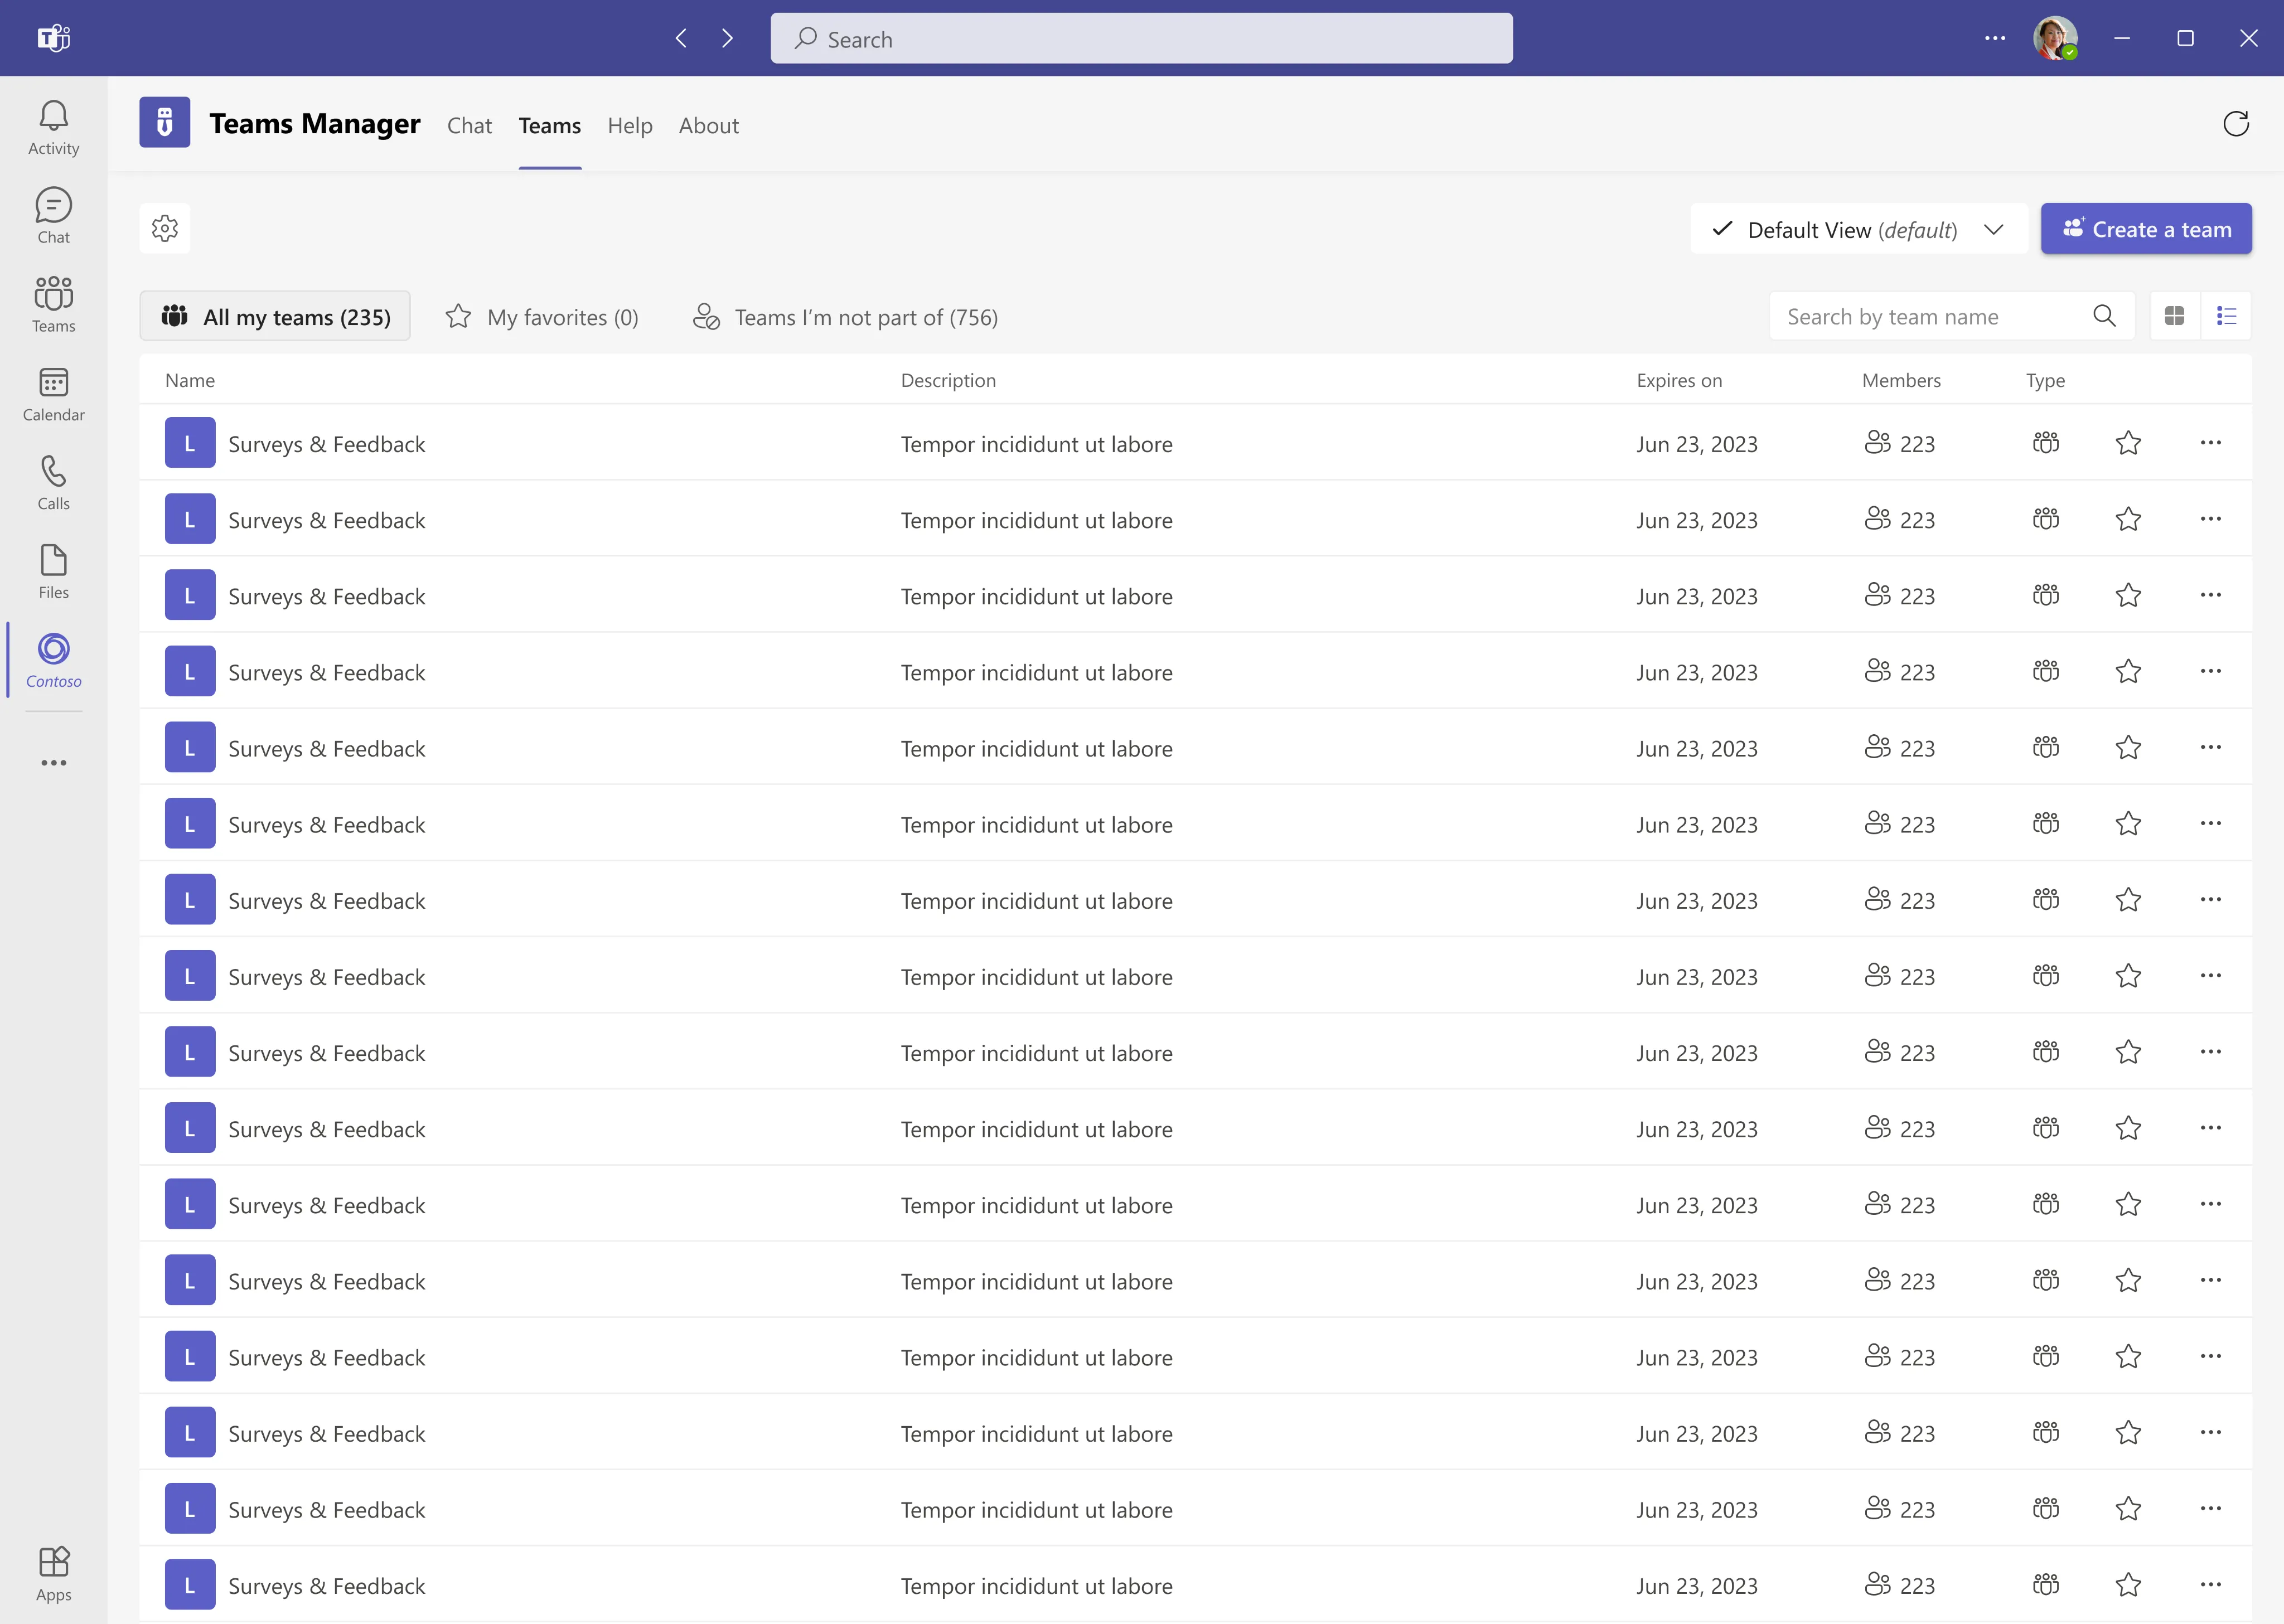Screen dimensions: 2284x1624
Task: Open Files in the sidebar
Action: [x=54, y=572]
